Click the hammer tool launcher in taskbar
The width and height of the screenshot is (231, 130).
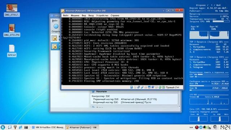click(x=15, y=127)
